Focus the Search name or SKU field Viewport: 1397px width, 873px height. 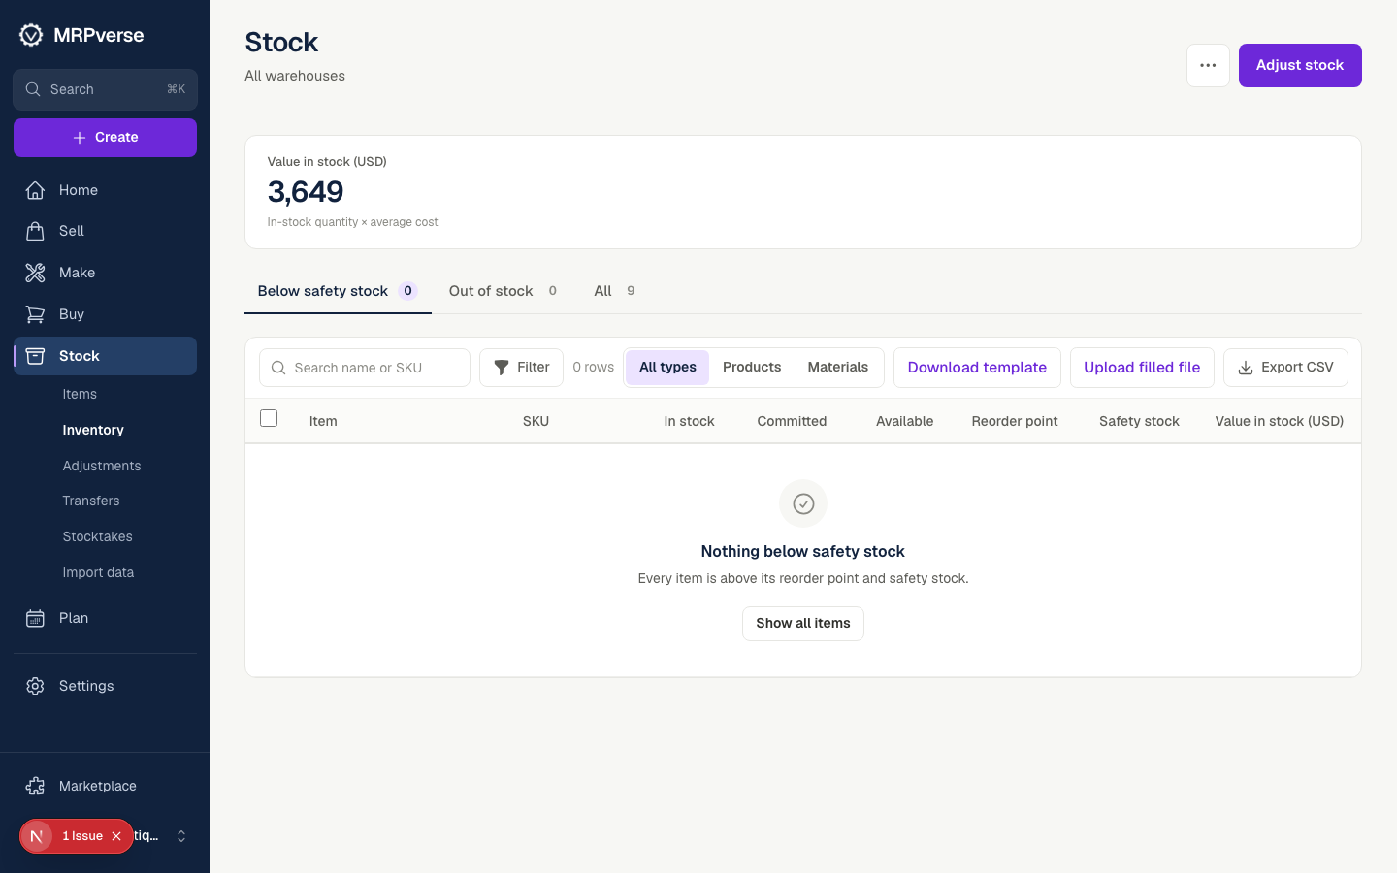[365, 368]
